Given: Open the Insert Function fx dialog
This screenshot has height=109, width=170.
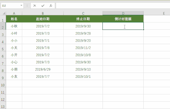Looking at the screenshot, I should click(x=51, y=6).
